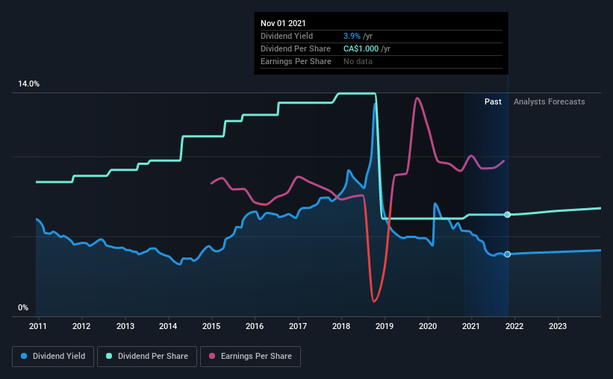Click the 2021 x-axis label
The height and width of the screenshot is (379, 613).
(x=471, y=326)
